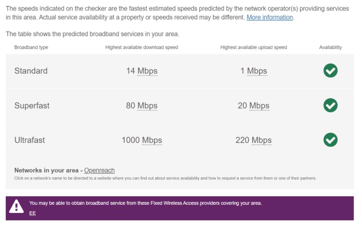Click the Superfast availability green checkmark
Image resolution: width=362 pixels, height=225 pixels.
(x=330, y=105)
